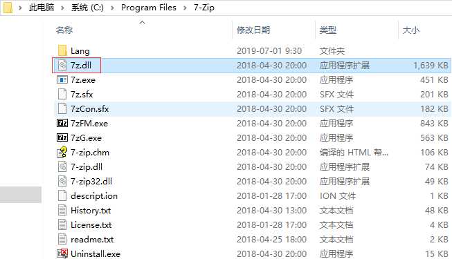Click the descript.ion file icon

[62, 195]
